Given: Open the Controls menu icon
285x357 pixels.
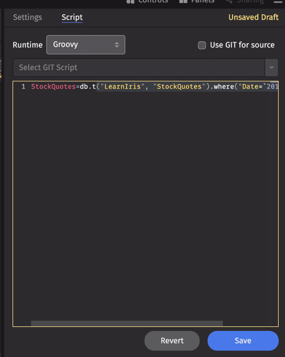Looking at the screenshot, I should click(130, 1).
